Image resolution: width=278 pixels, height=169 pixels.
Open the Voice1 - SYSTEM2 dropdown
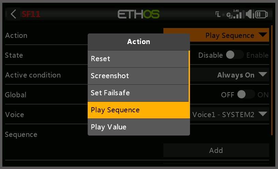229,114
